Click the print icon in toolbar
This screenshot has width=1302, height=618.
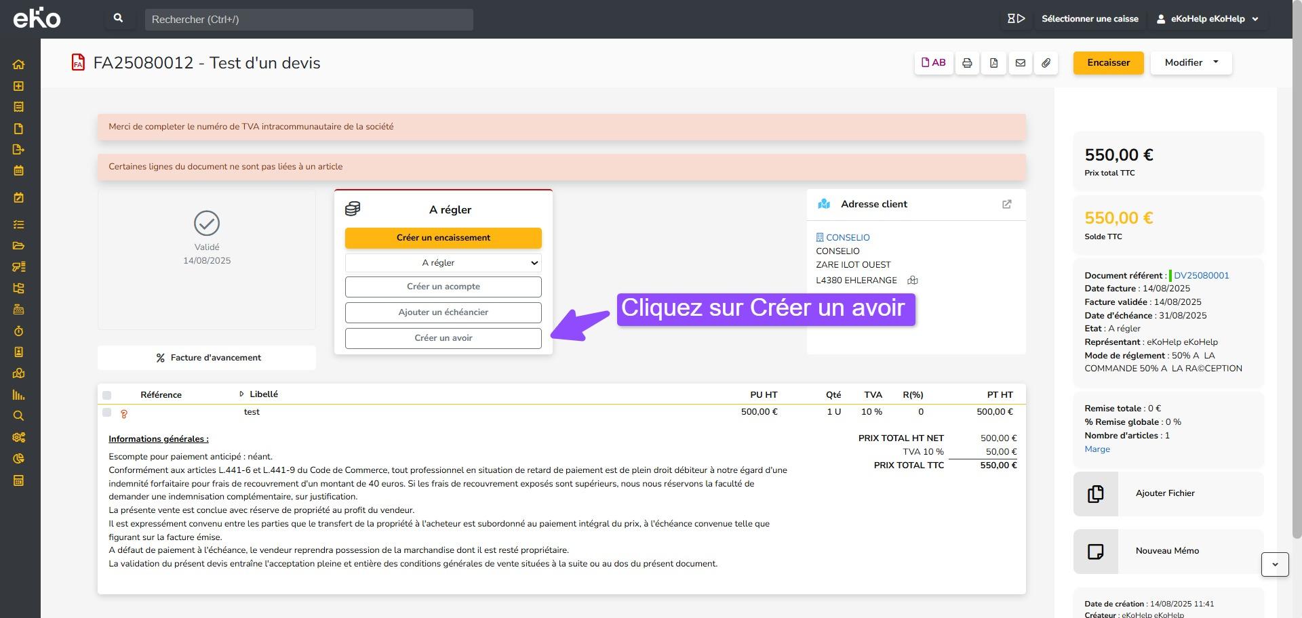tap(967, 63)
